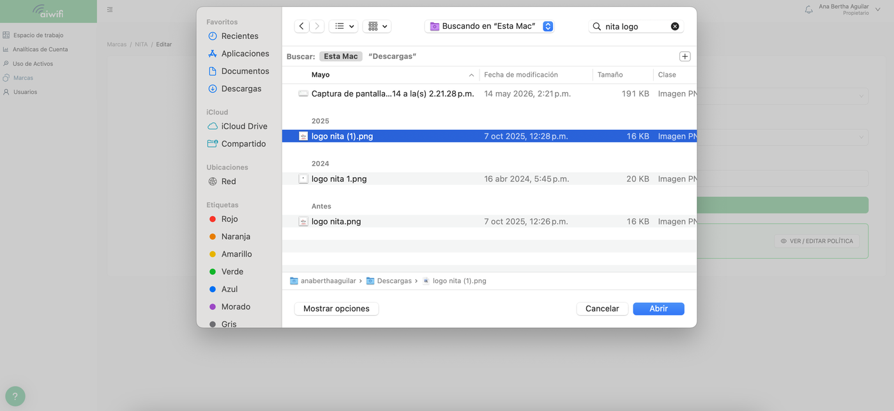This screenshot has width=894, height=411.
Task: Select the "Captura de pantalla" file row
Action: click(x=489, y=93)
